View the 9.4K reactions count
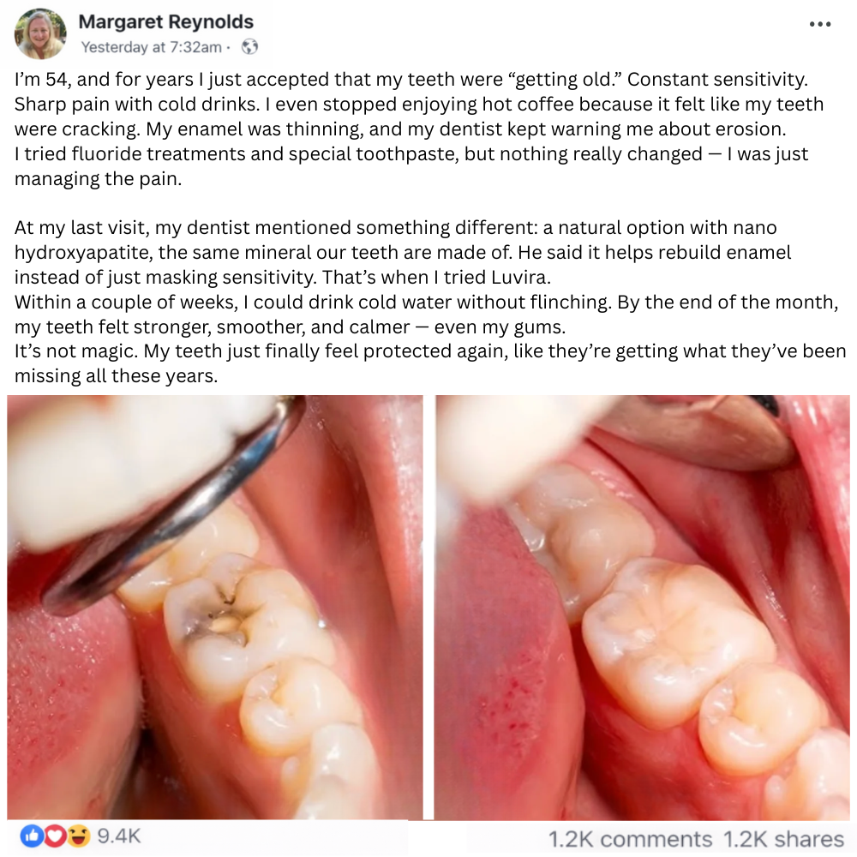Screen dimensions: 857x857 click(119, 836)
